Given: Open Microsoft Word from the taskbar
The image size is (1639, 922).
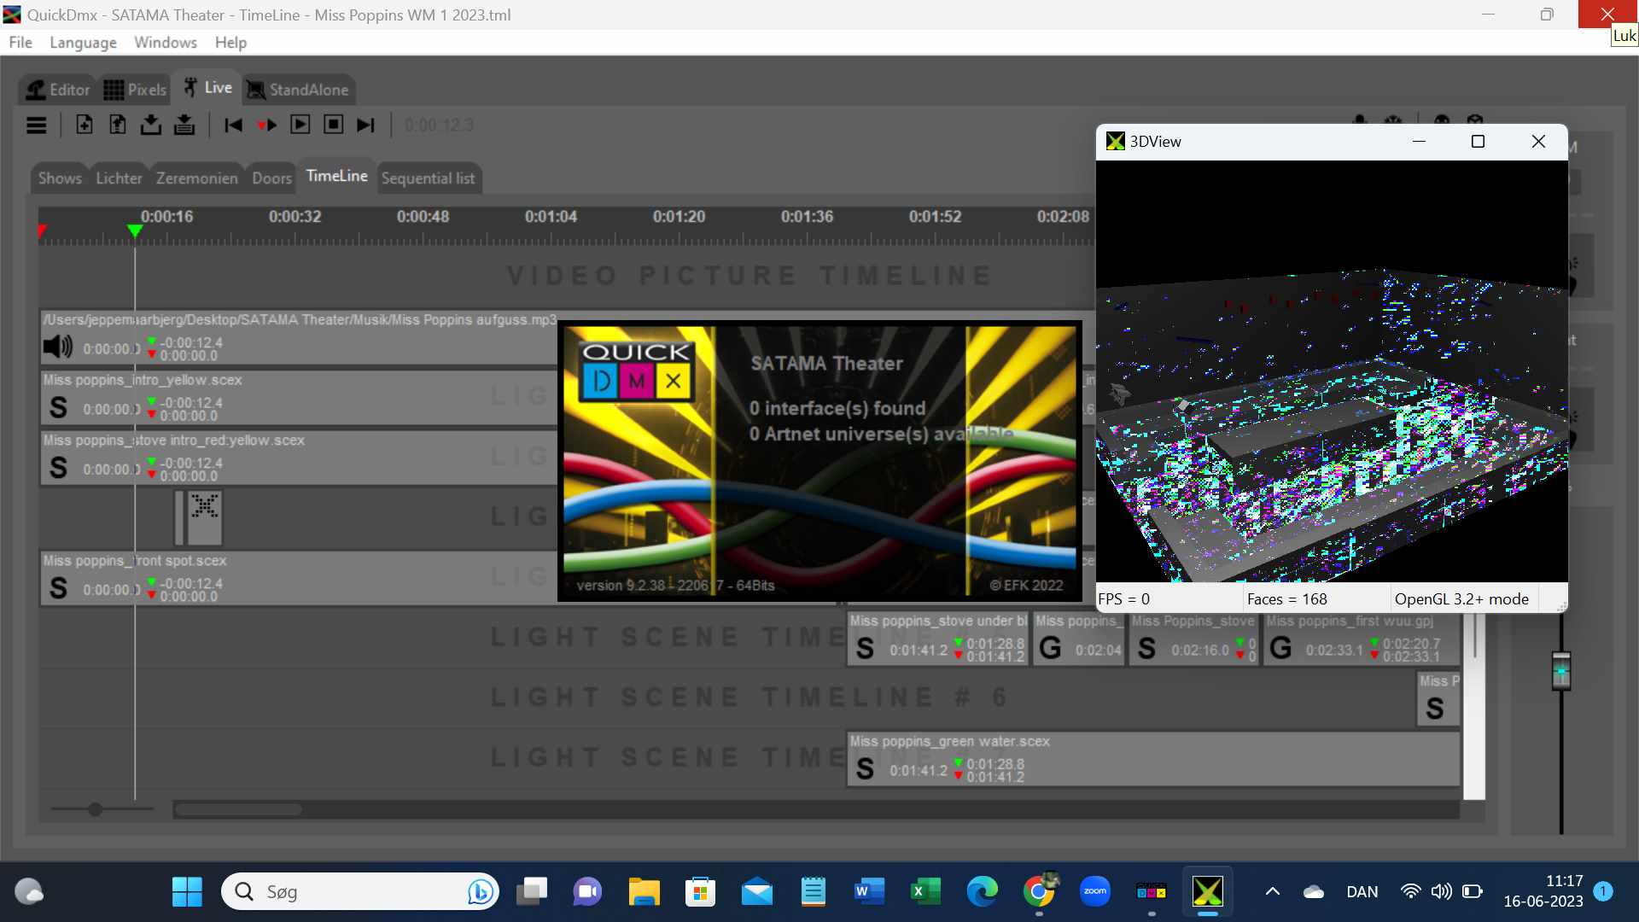Looking at the screenshot, I should click(869, 892).
